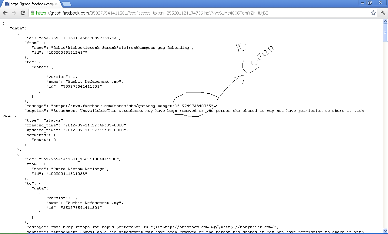
Task: Open a new tab with the new-tab button
Action: tap(66, 4)
